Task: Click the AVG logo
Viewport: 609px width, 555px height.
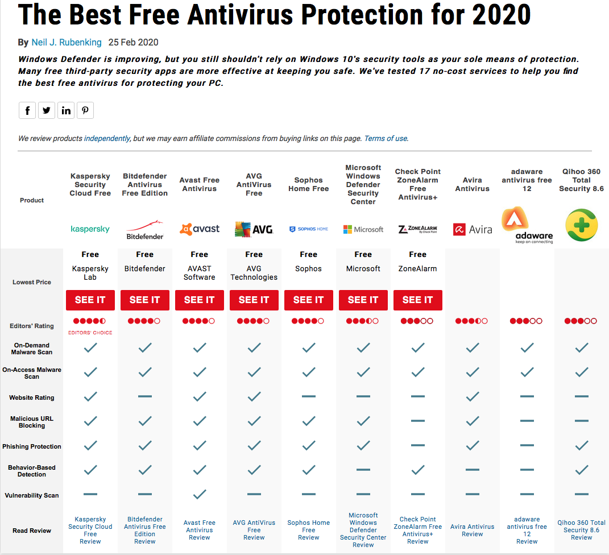Action: (254, 229)
